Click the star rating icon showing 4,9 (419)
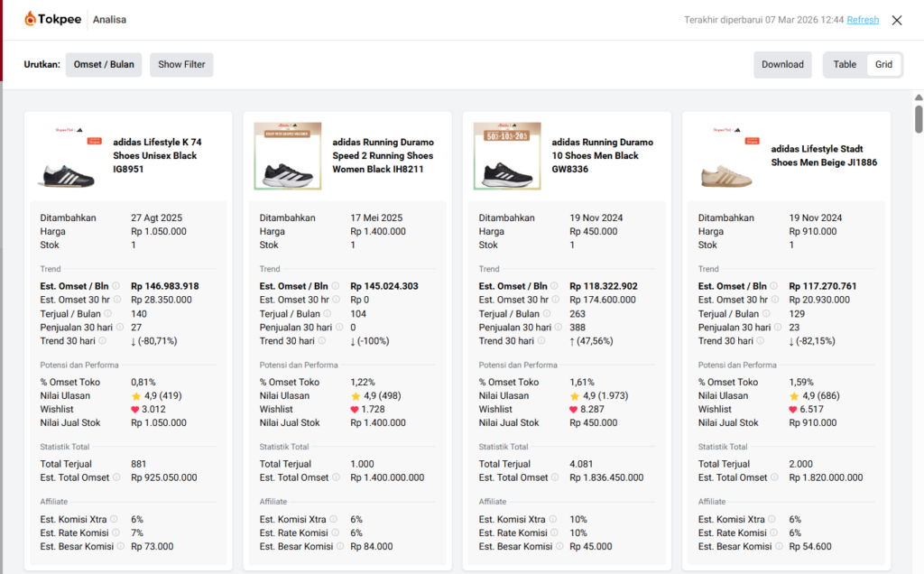Viewport: 924px width, 574px height. pos(135,396)
